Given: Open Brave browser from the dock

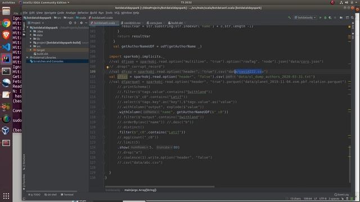Looking at the screenshot, I should pos(6,35).
